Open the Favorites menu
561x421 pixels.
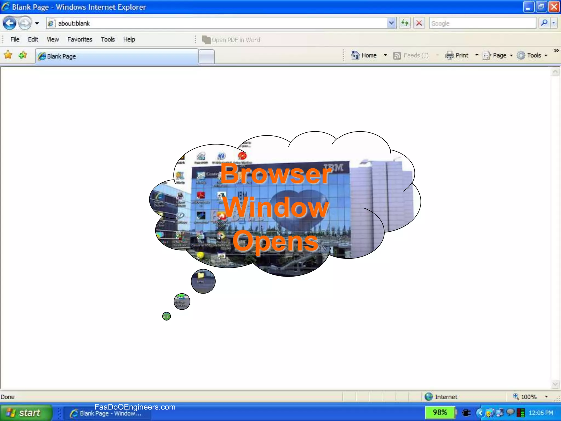click(x=80, y=39)
